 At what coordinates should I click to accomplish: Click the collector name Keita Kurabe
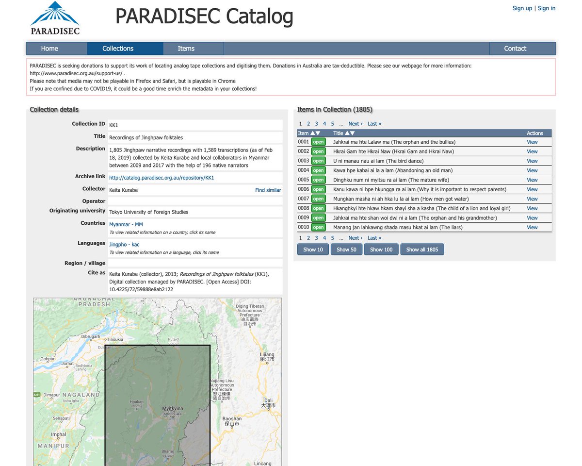click(x=123, y=190)
